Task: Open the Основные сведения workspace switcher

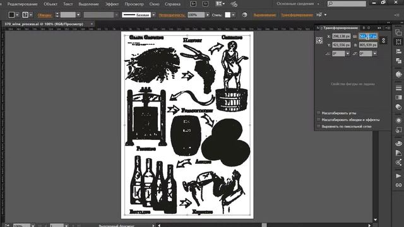Action: [x=298, y=4]
